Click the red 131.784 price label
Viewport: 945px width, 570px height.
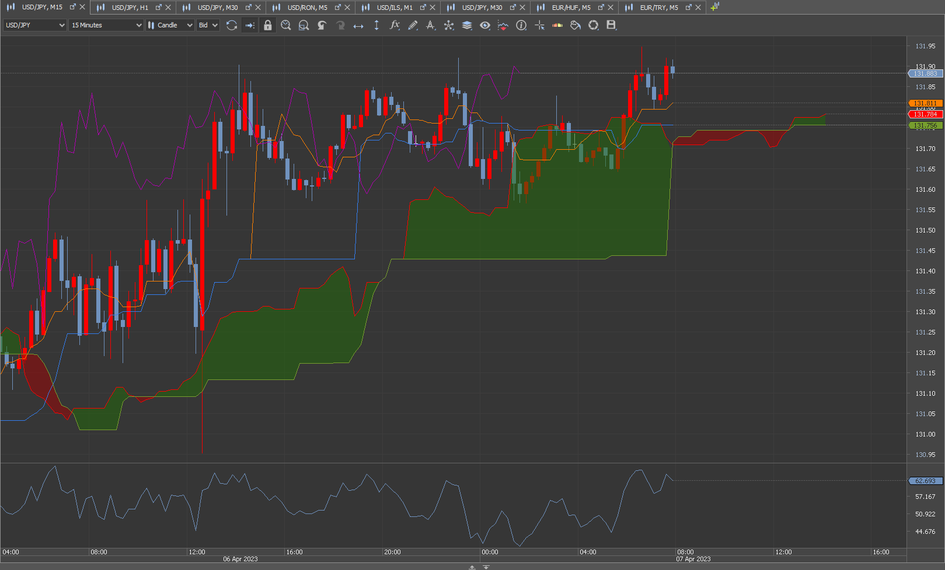point(926,114)
